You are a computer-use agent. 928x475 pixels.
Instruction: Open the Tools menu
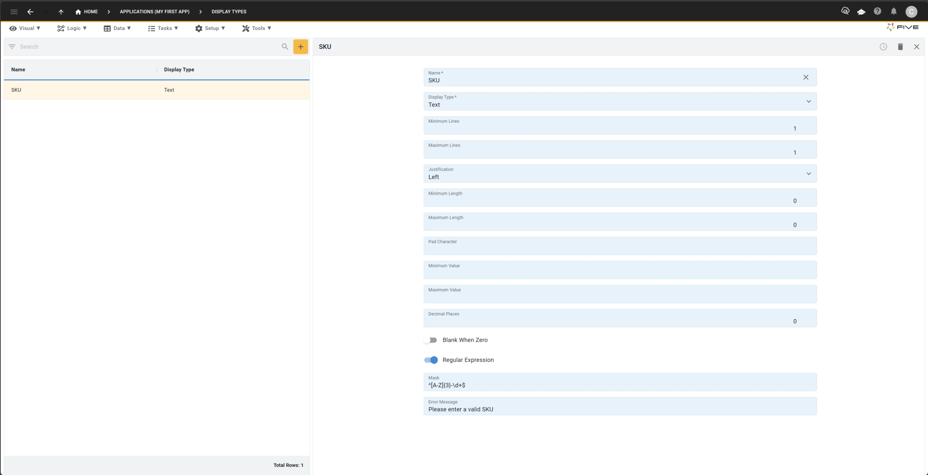(x=256, y=28)
